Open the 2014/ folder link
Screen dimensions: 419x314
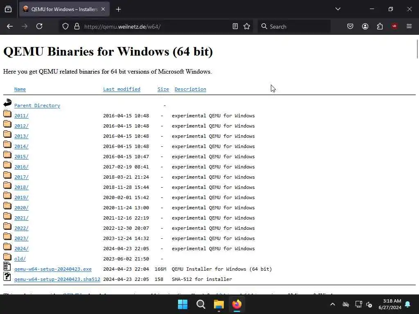(21, 146)
